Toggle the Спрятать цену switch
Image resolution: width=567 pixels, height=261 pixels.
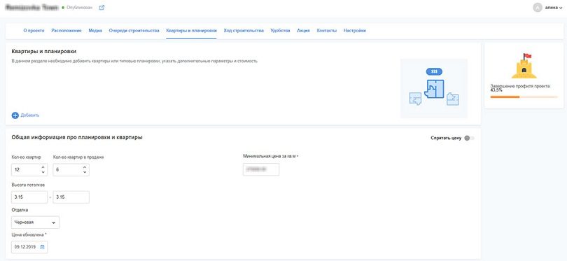pos(470,138)
